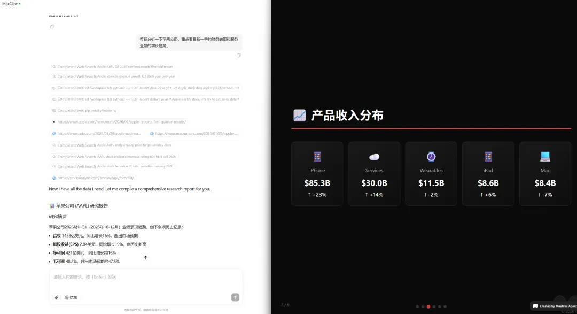
Task: Go to slide one via first dot
Action: [417, 307]
